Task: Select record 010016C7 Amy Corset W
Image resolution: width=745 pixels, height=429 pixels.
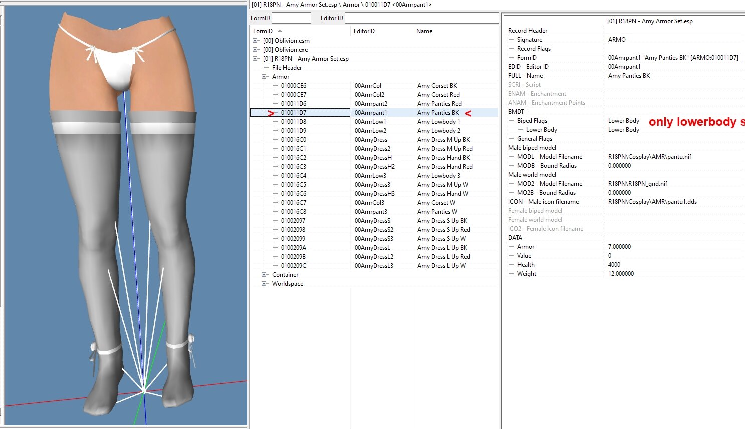Action: (x=374, y=203)
